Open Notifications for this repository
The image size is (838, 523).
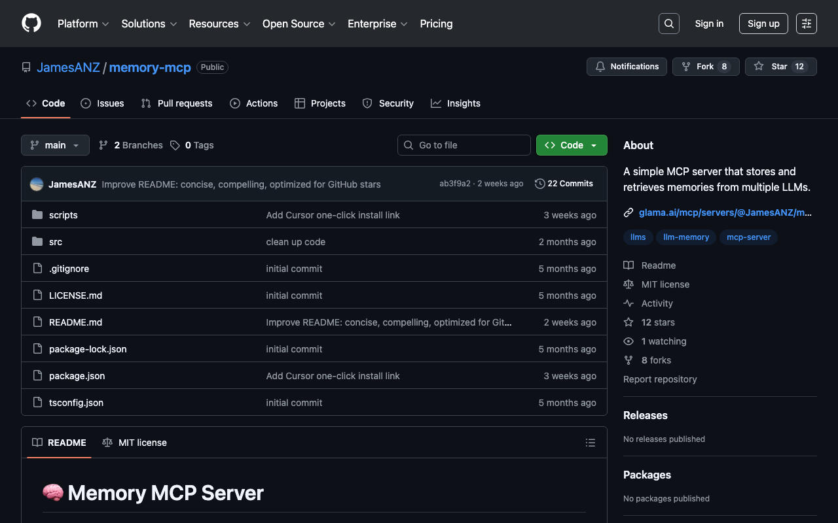627,67
